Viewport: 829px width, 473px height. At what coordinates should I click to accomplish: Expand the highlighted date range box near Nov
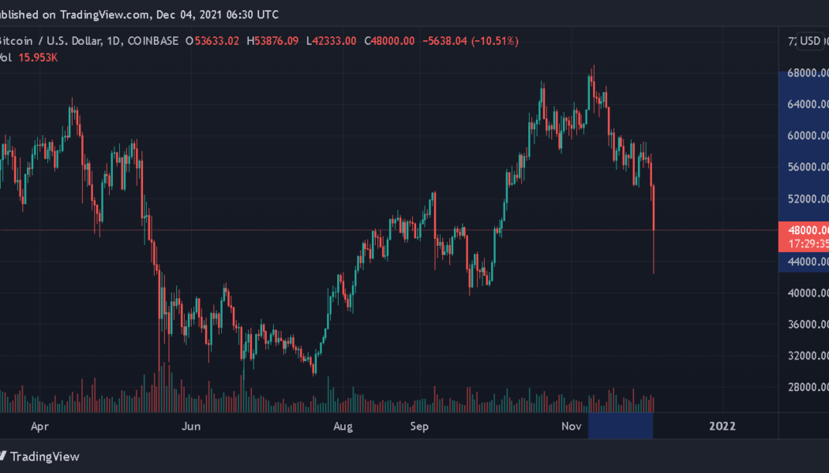click(621, 426)
